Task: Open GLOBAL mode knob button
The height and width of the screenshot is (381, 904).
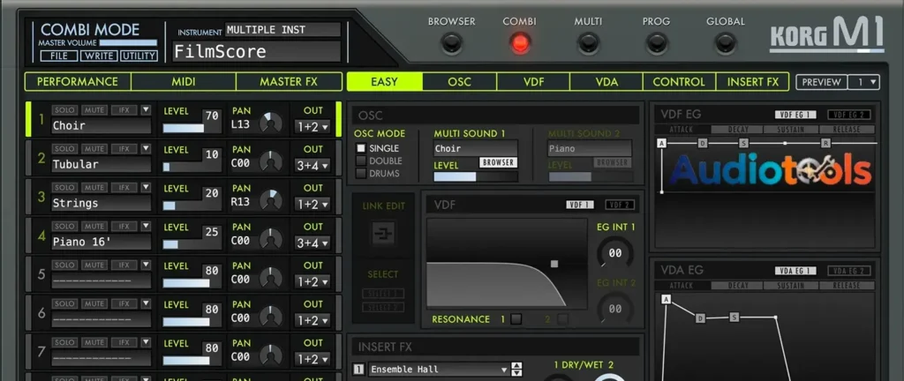Action: 726,42
